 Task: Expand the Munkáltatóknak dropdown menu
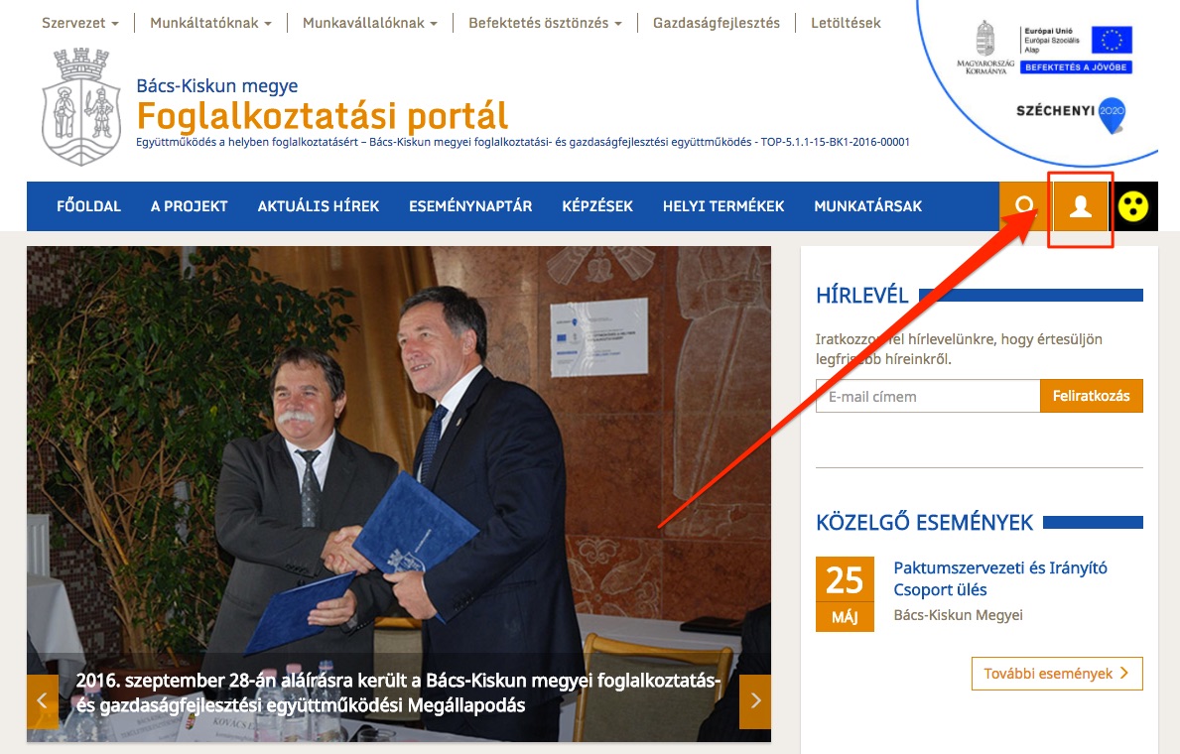pyautogui.click(x=210, y=24)
